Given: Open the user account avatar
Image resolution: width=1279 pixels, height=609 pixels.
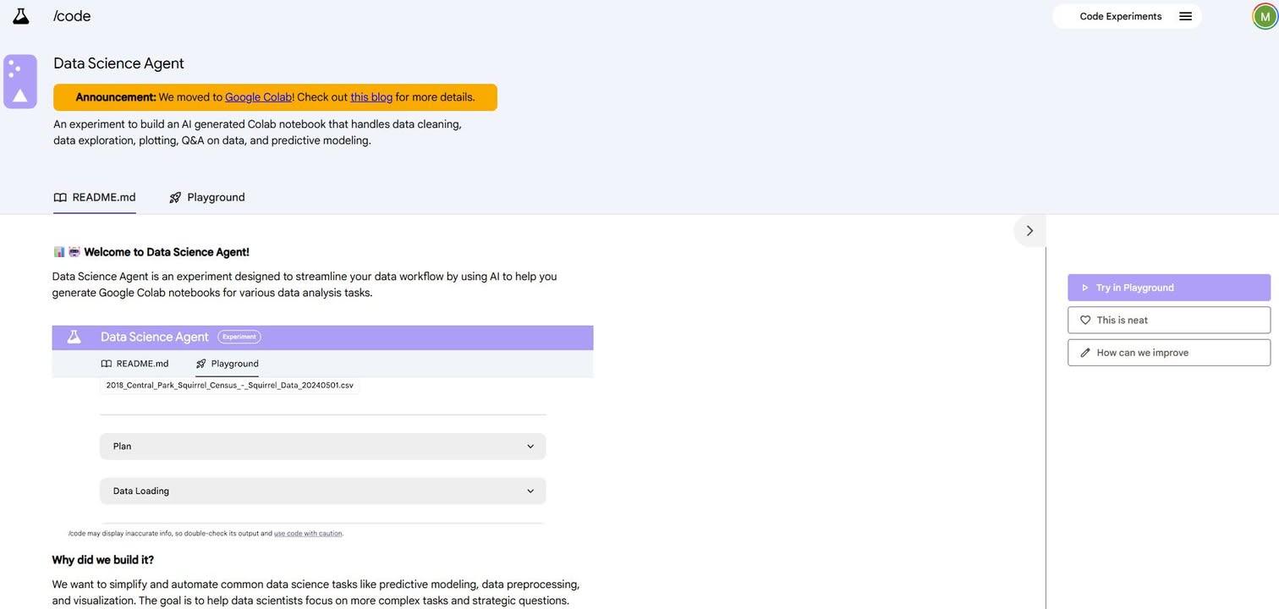Looking at the screenshot, I should coord(1265,16).
